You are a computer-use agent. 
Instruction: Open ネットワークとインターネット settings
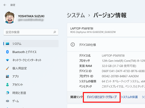tap(31, 60)
